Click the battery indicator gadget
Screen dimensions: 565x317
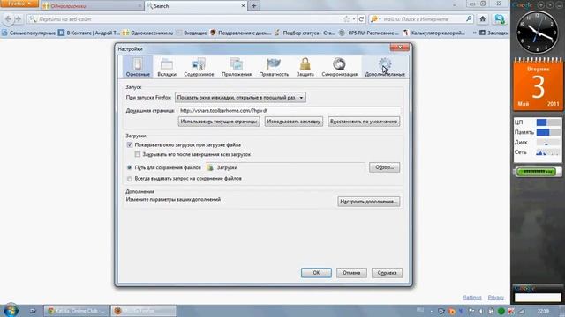[538, 172]
